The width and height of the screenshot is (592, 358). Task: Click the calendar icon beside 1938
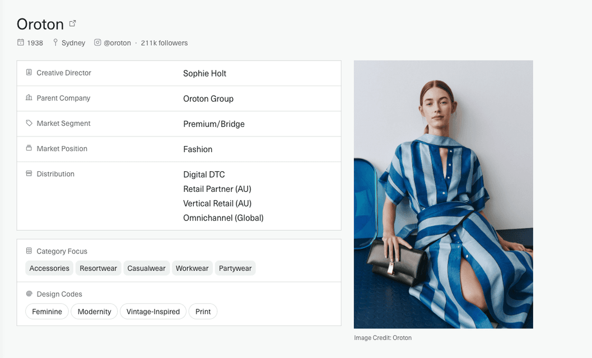(21, 43)
